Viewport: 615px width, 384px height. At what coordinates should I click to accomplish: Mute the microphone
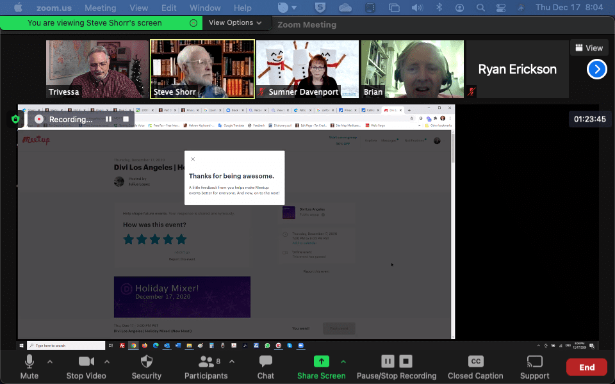(29, 362)
